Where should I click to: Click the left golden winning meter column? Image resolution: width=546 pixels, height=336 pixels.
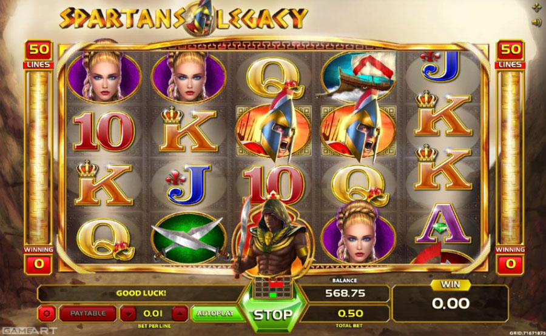tap(38, 157)
